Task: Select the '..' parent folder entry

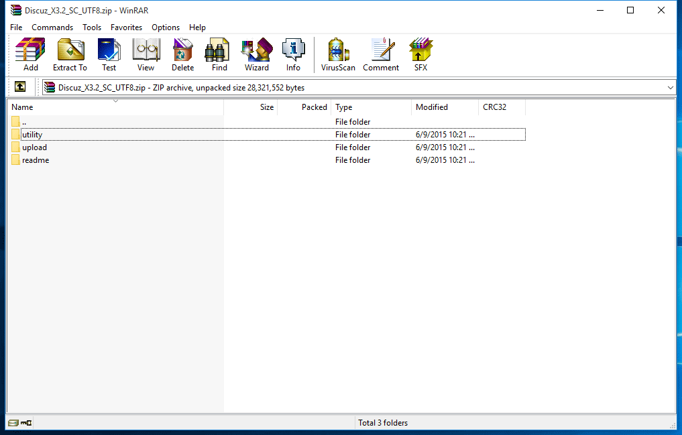Action: click(x=24, y=122)
